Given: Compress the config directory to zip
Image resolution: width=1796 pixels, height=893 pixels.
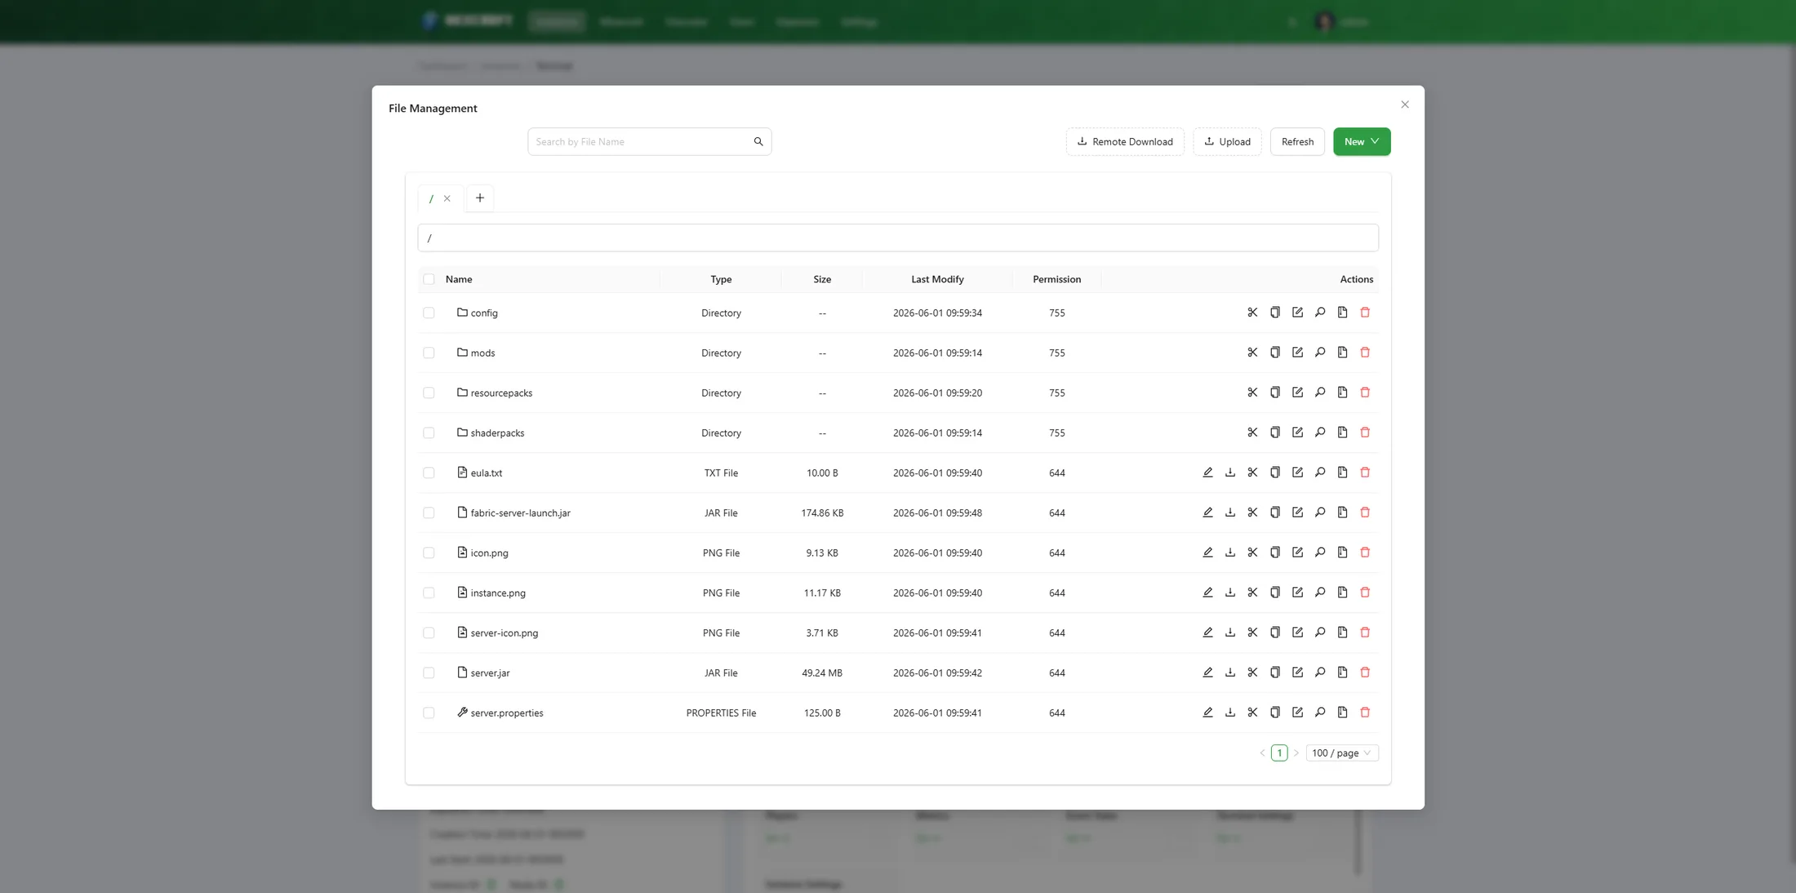Looking at the screenshot, I should click(x=1342, y=313).
